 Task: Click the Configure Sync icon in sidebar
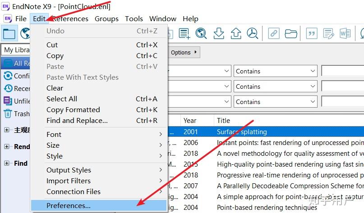click(x=8, y=76)
